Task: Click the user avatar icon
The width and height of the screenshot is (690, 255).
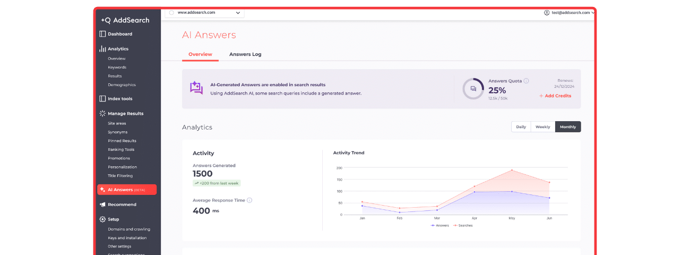Action: point(547,13)
